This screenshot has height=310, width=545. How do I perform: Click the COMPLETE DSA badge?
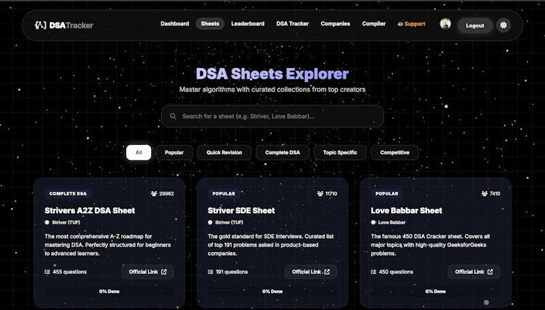click(67, 194)
